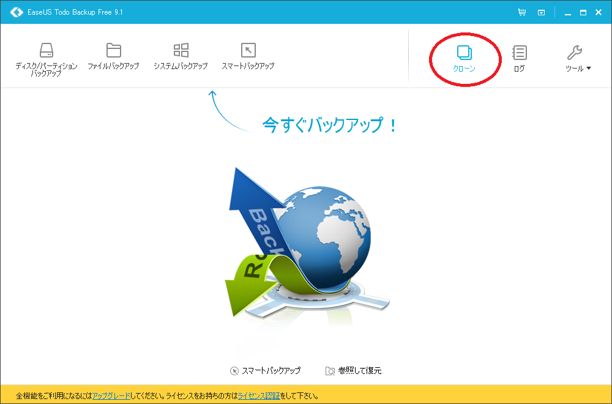View the Log (ログ) panel
This screenshot has width=612, height=404.
pos(519,59)
